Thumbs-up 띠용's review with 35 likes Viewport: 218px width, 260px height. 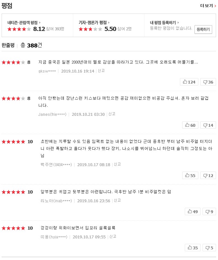coord(193,248)
